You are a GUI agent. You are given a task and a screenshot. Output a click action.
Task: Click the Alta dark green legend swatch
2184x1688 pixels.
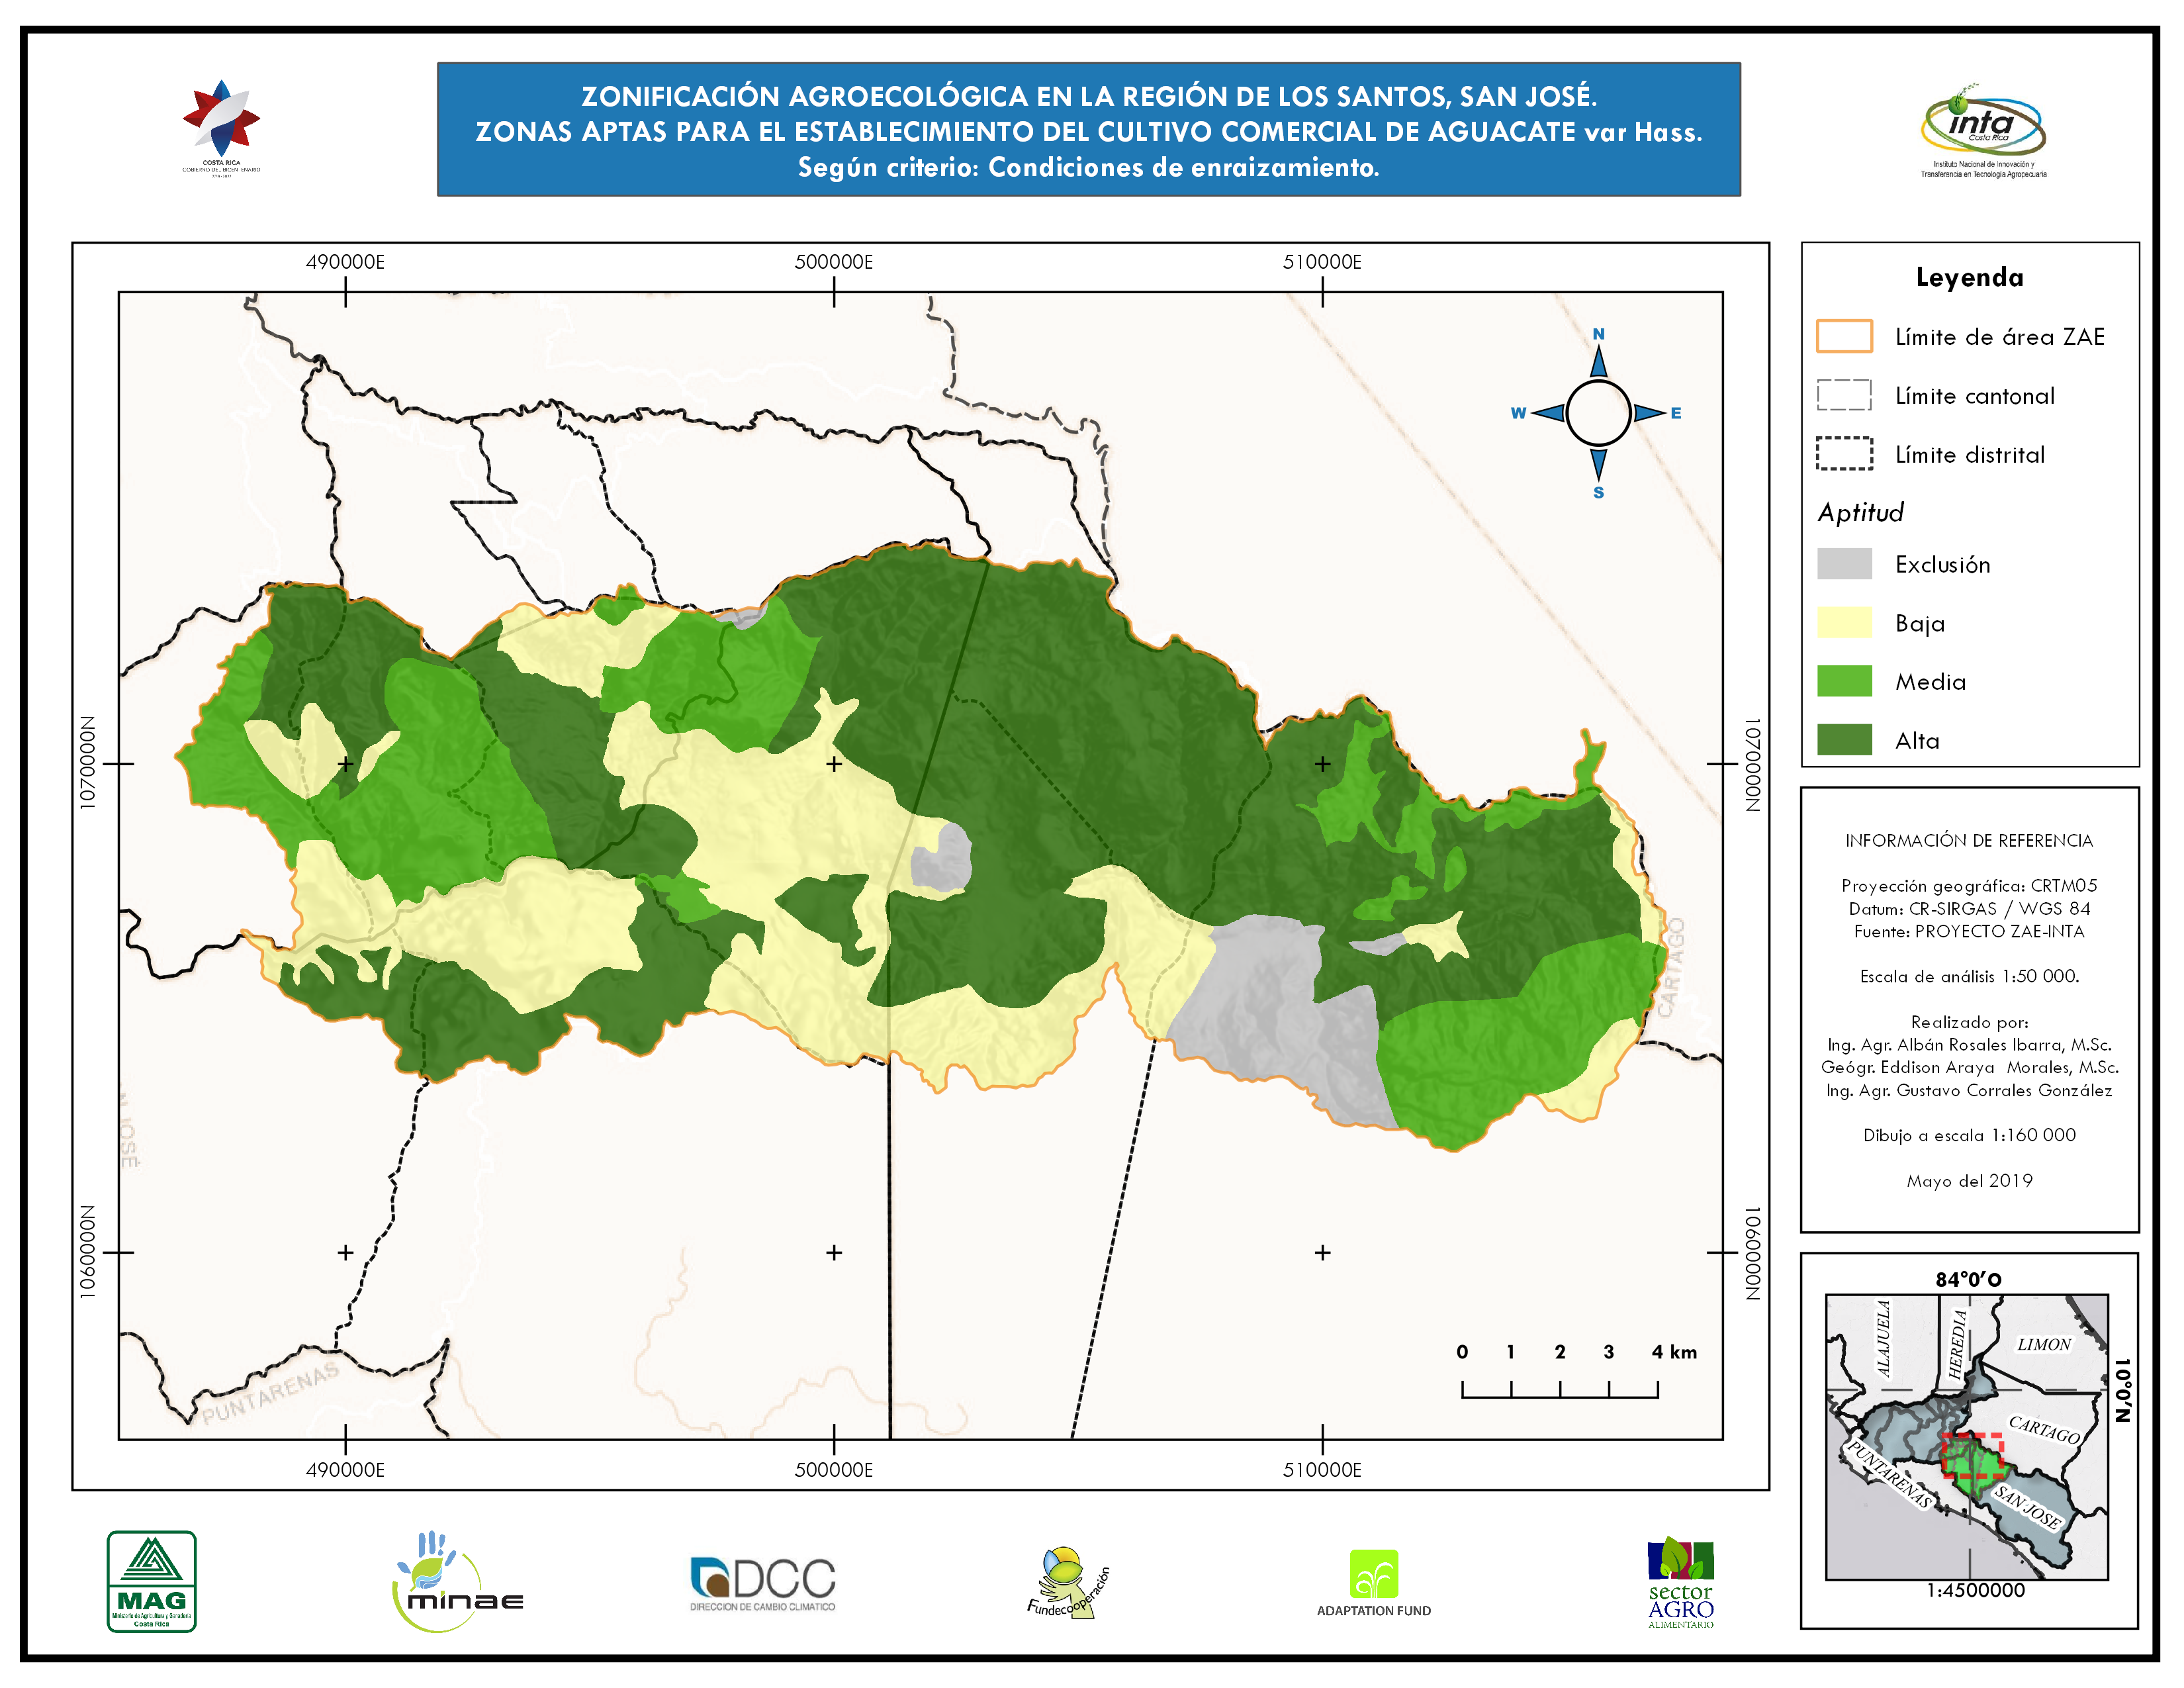click(x=1844, y=740)
